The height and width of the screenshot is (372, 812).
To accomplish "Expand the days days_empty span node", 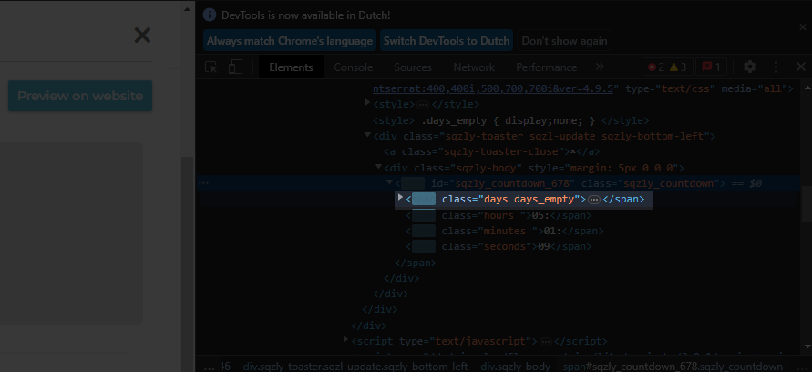I will click(x=400, y=198).
